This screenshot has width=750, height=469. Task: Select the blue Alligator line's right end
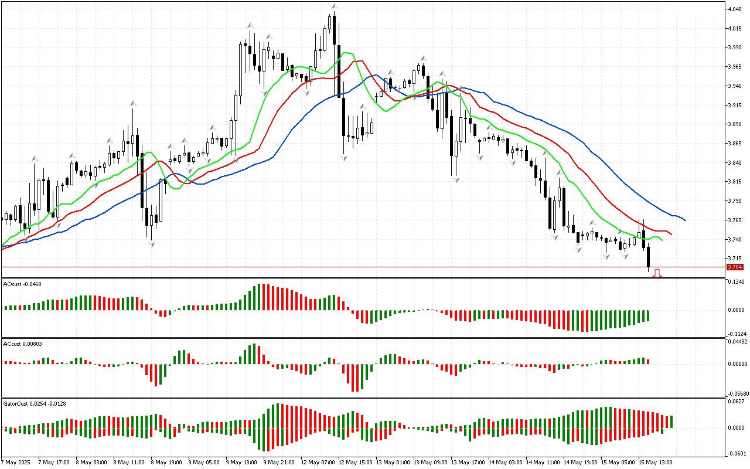[x=684, y=220]
